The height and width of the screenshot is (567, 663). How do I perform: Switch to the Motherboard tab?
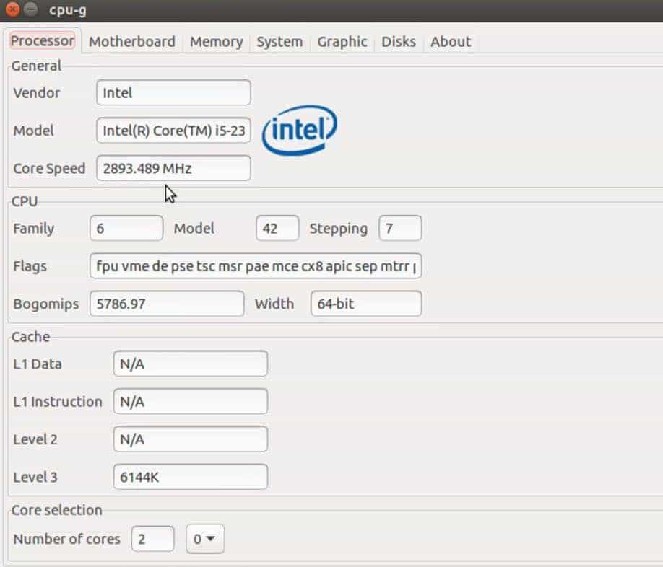[x=131, y=42]
